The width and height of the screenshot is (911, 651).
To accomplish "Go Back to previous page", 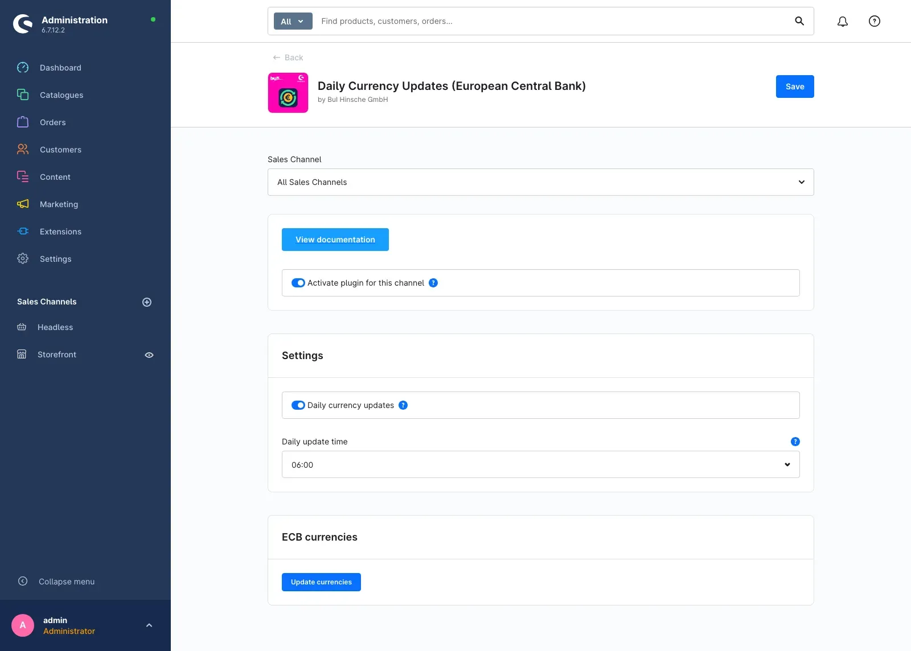I will tap(288, 57).
